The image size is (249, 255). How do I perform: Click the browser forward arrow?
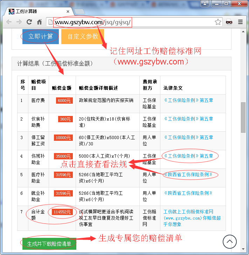[19, 22]
